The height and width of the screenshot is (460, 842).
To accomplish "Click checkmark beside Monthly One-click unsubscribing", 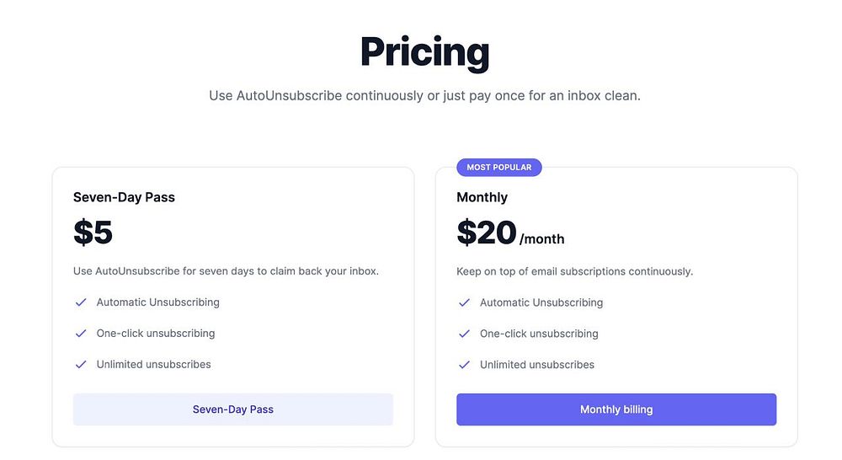I will 464,334.
